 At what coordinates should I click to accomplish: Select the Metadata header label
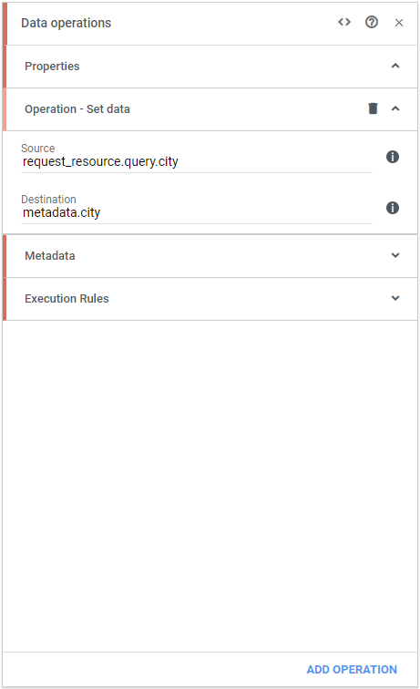49,256
